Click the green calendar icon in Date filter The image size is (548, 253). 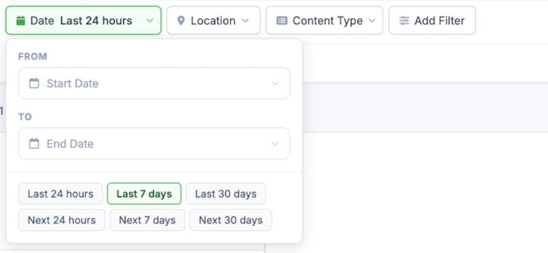(21, 20)
